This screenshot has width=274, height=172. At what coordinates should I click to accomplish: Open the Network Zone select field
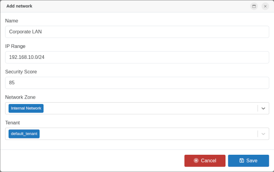click(149, 108)
